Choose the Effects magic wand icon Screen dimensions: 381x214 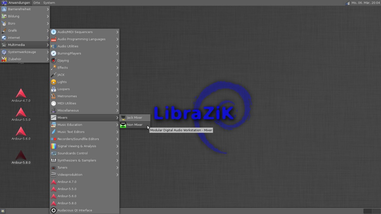click(54, 68)
